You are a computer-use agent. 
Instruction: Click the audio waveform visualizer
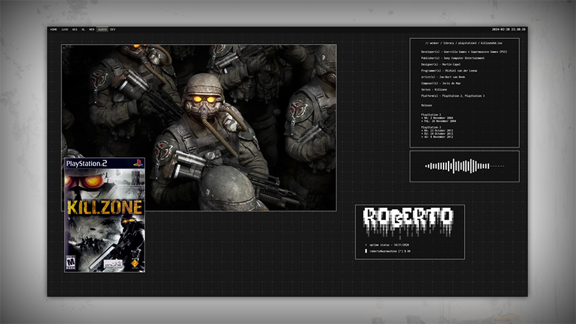click(465, 166)
